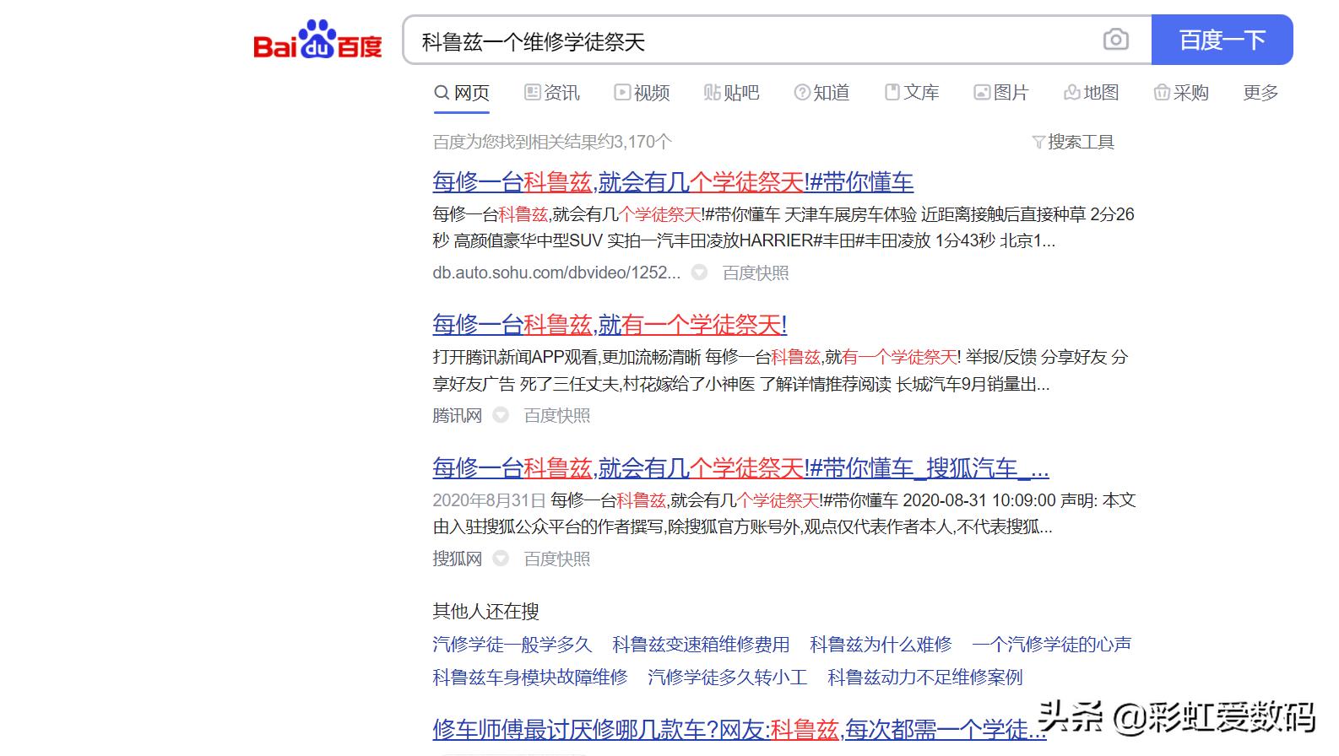
Task: Search related query 科鲁兹为什么难修
Action: pos(881,645)
